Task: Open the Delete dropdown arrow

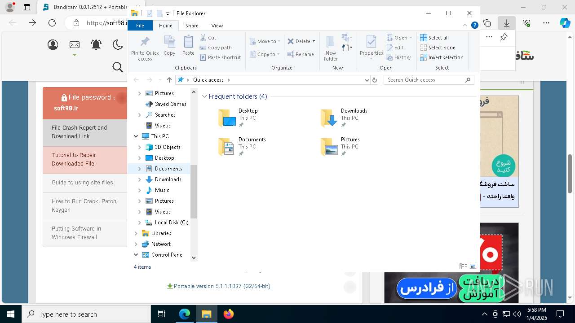Action: [x=314, y=41]
